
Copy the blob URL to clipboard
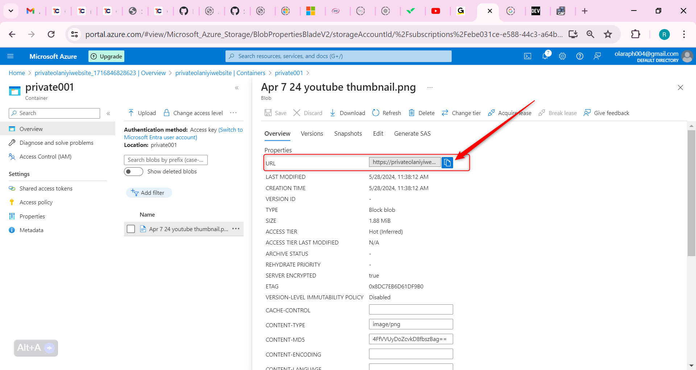447,163
